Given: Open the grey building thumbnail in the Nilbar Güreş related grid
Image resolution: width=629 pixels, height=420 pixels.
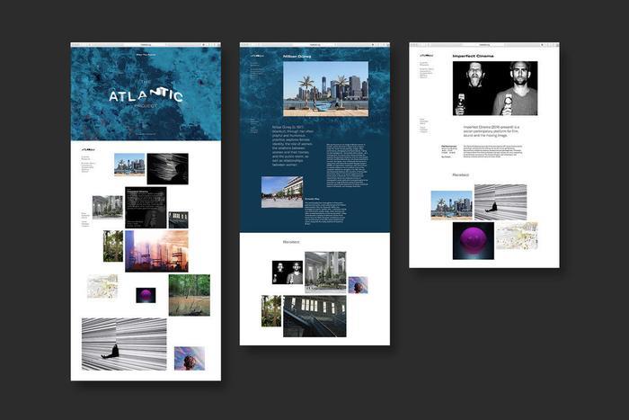Looking at the screenshot, I should 325,273.
